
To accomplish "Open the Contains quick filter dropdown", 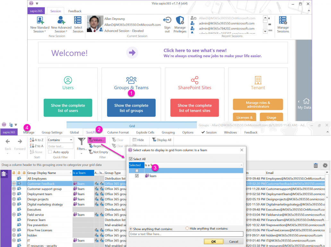I will tap(71, 140).
